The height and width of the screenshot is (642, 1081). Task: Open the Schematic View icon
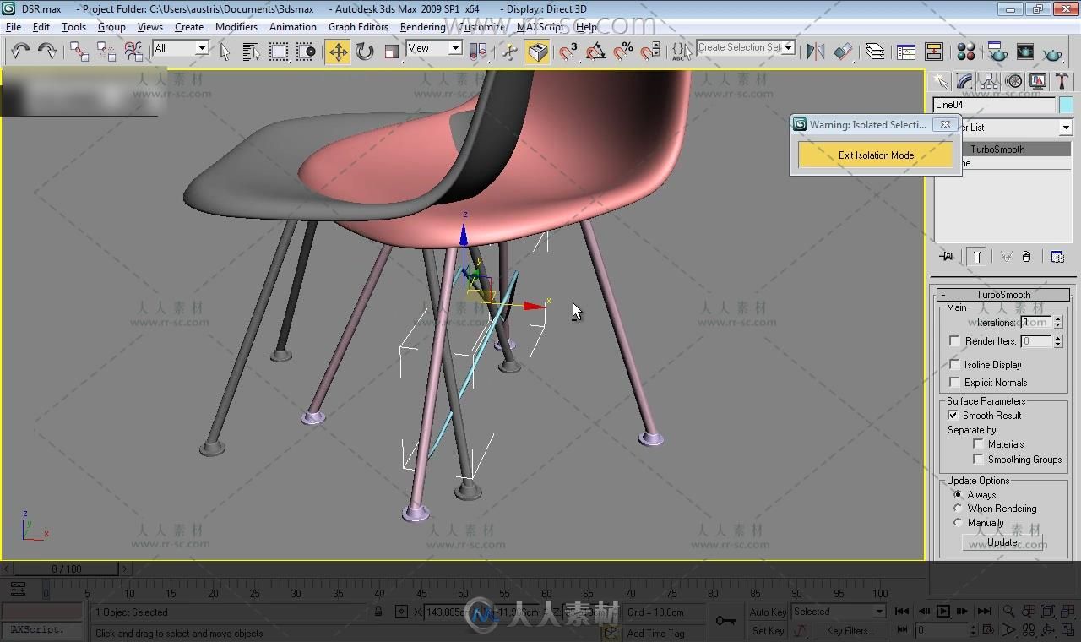[933, 52]
